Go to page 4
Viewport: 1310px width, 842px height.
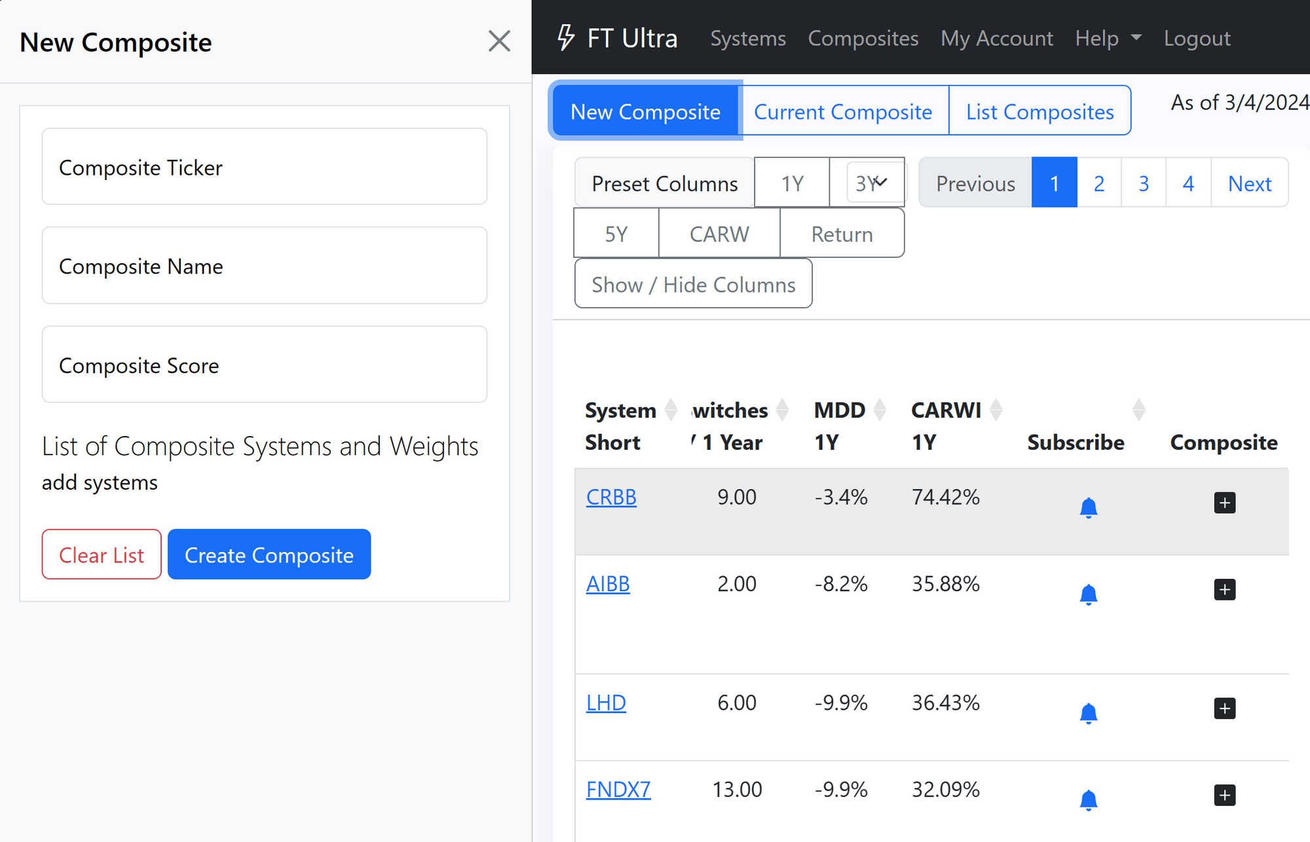point(1188,183)
